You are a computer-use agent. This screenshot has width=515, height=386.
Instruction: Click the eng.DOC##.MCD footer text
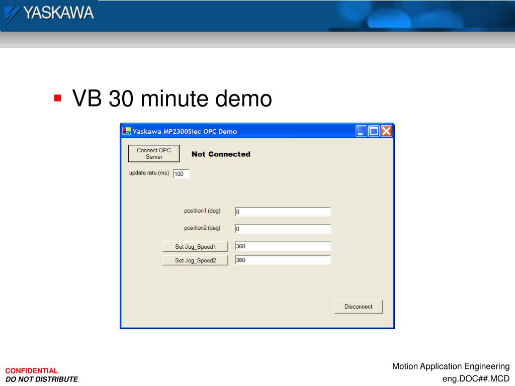[476, 378]
